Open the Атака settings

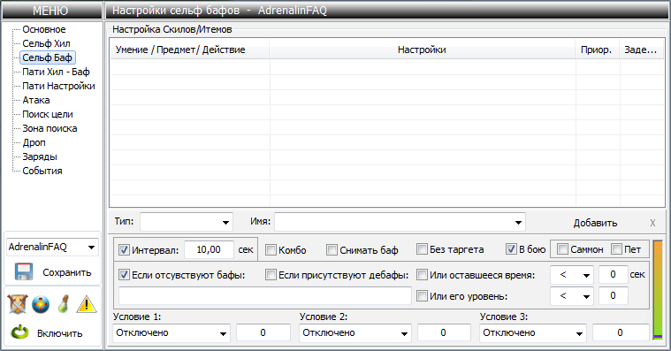(36, 100)
